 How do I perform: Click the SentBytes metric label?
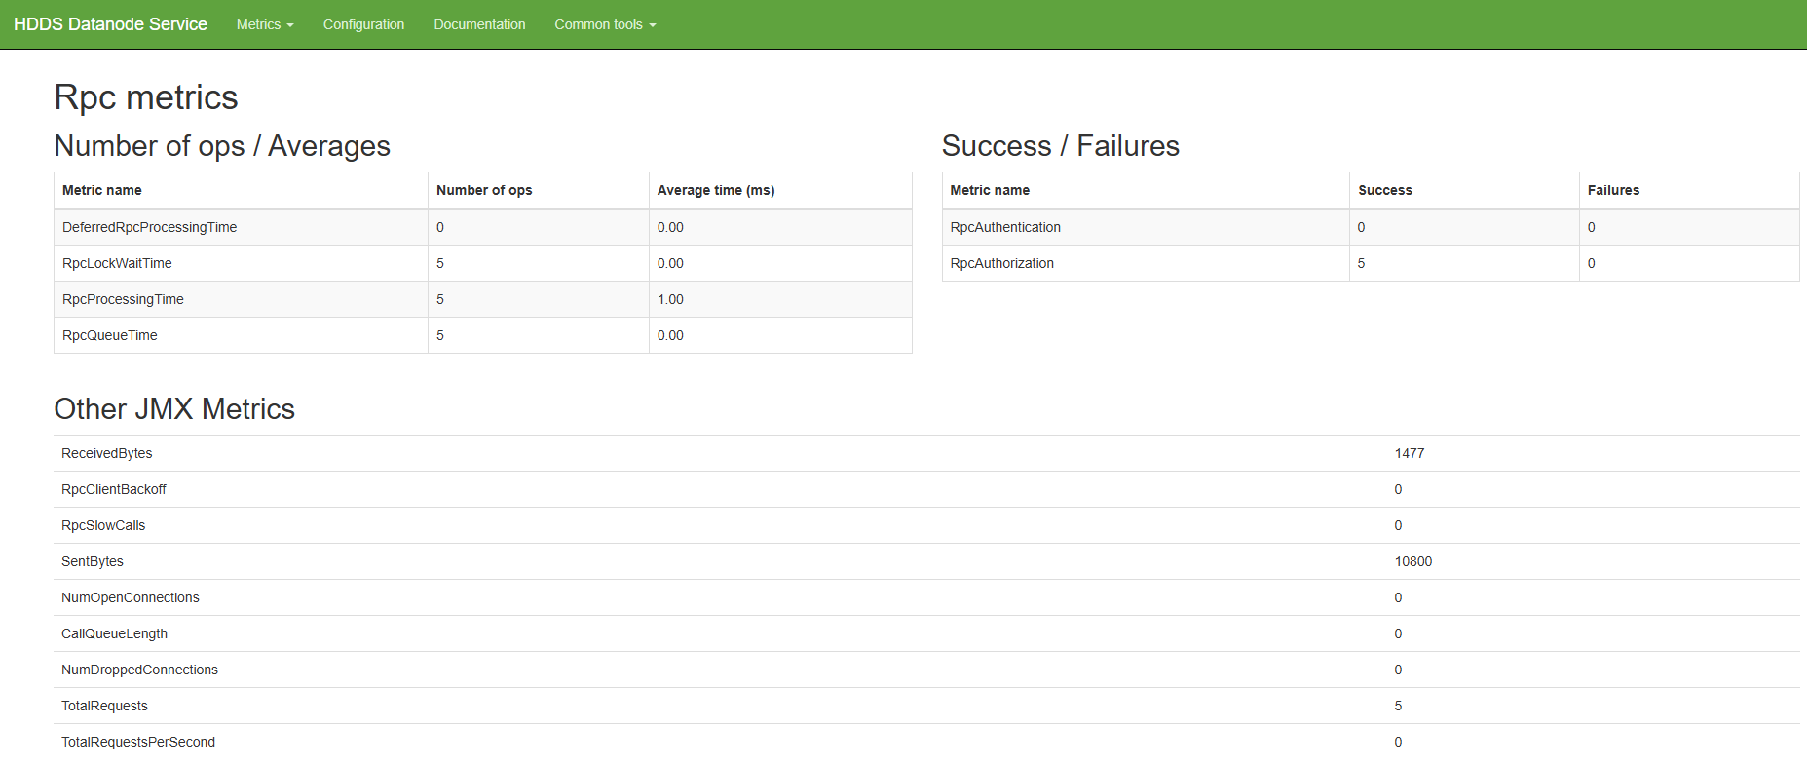pos(93,561)
